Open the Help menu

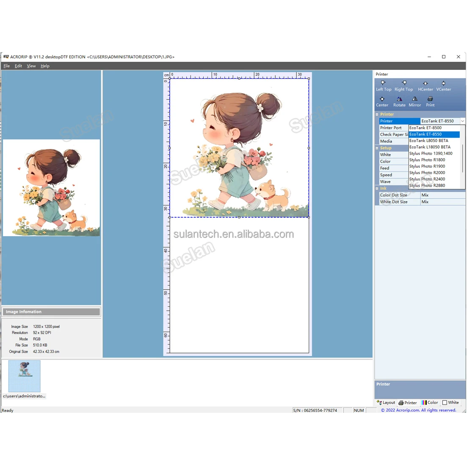tap(45, 66)
